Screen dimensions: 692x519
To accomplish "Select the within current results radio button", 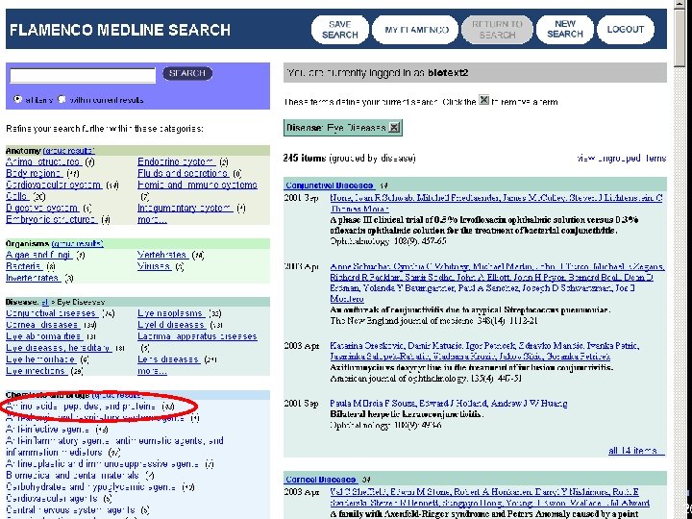I will (62, 99).
